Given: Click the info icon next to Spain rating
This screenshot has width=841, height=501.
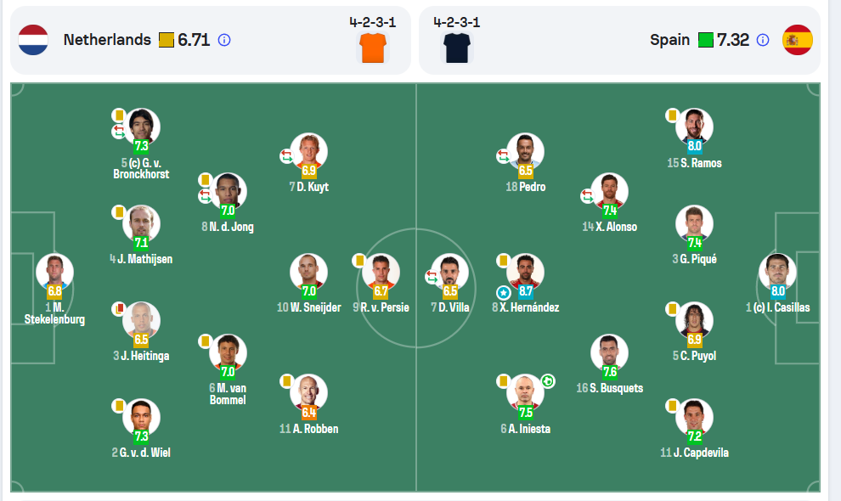Looking at the screenshot, I should pos(762,40).
